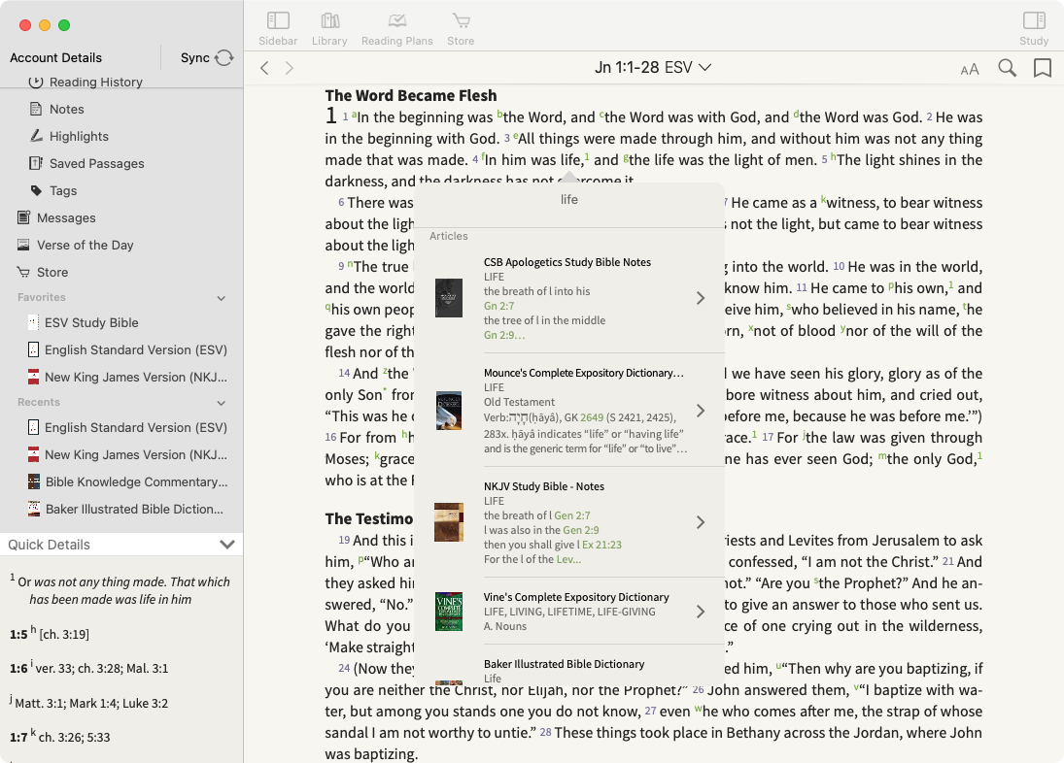Click the Baker Illustrated Bible Dictionary recent icon
The width and height of the screenshot is (1064, 763).
pos(33,509)
